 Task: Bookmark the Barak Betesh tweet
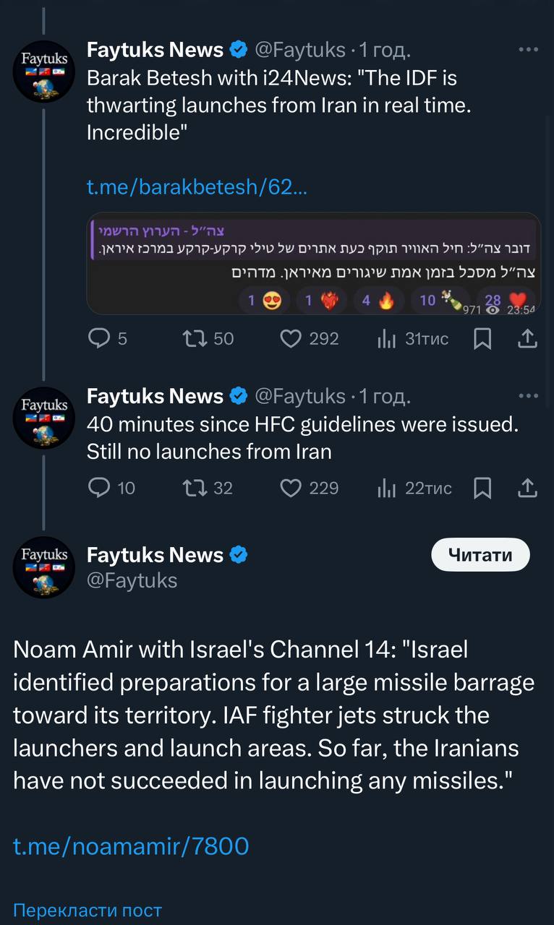pos(482,338)
